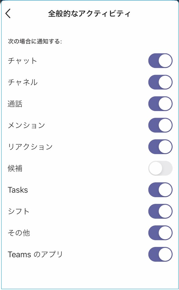Select the Tasks row label
Viewport: 179px width, 290px height.
[18, 190]
